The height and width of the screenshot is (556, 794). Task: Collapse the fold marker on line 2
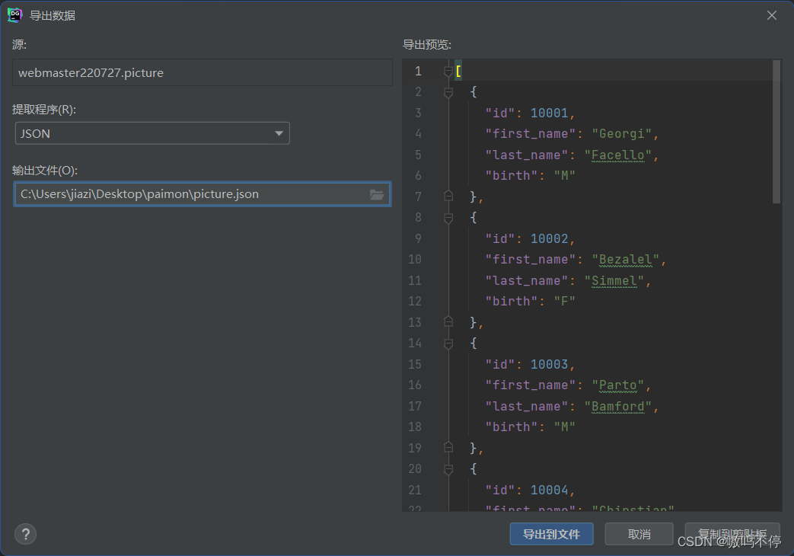tap(448, 92)
